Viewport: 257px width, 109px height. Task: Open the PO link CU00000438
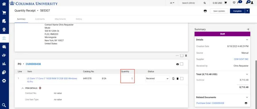pyautogui.click(x=33, y=64)
